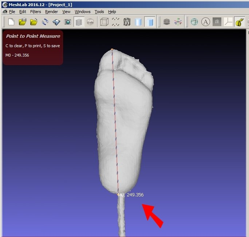
Task: Click the orange measurement point at heel
Action: coord(118,194)
